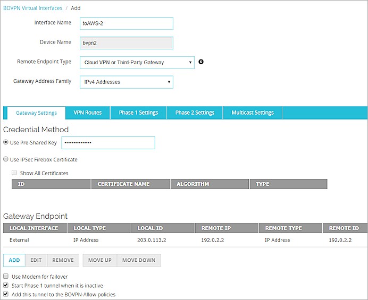The image size is (368, 300).
Task: Expand the Gateway Address Family dropdown
Action: pos(126,82)
